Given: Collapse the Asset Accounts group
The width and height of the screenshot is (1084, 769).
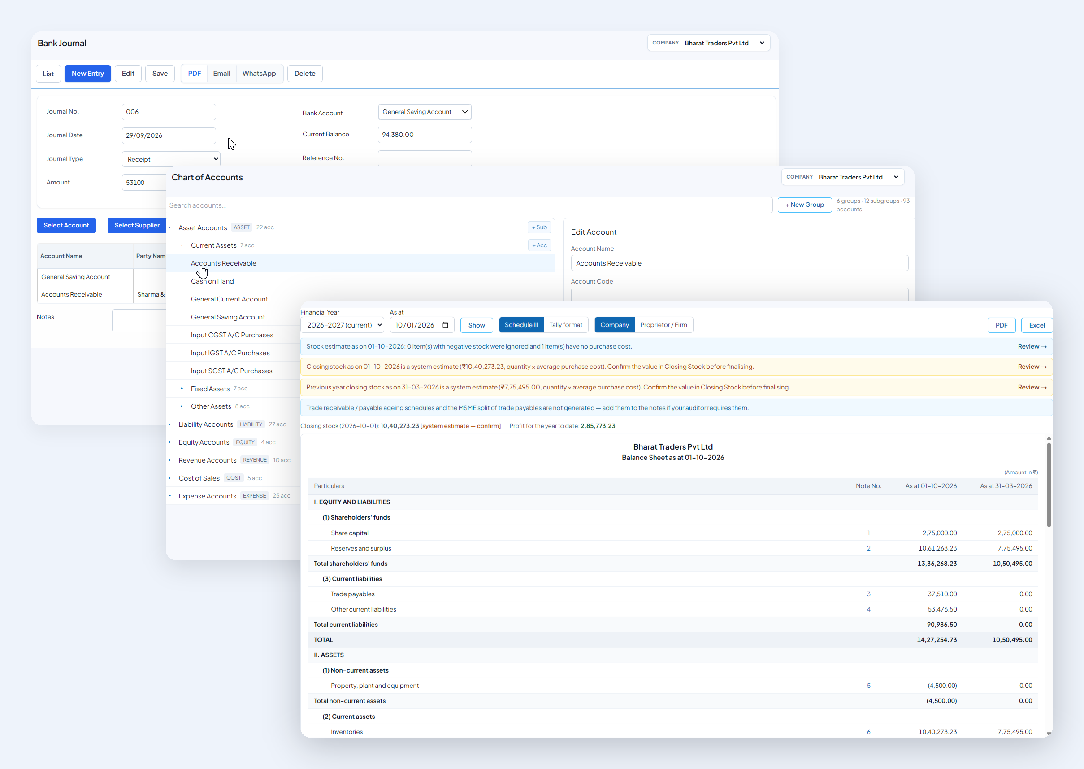Looking at the screenshot, I should click(x=170, y=227).
